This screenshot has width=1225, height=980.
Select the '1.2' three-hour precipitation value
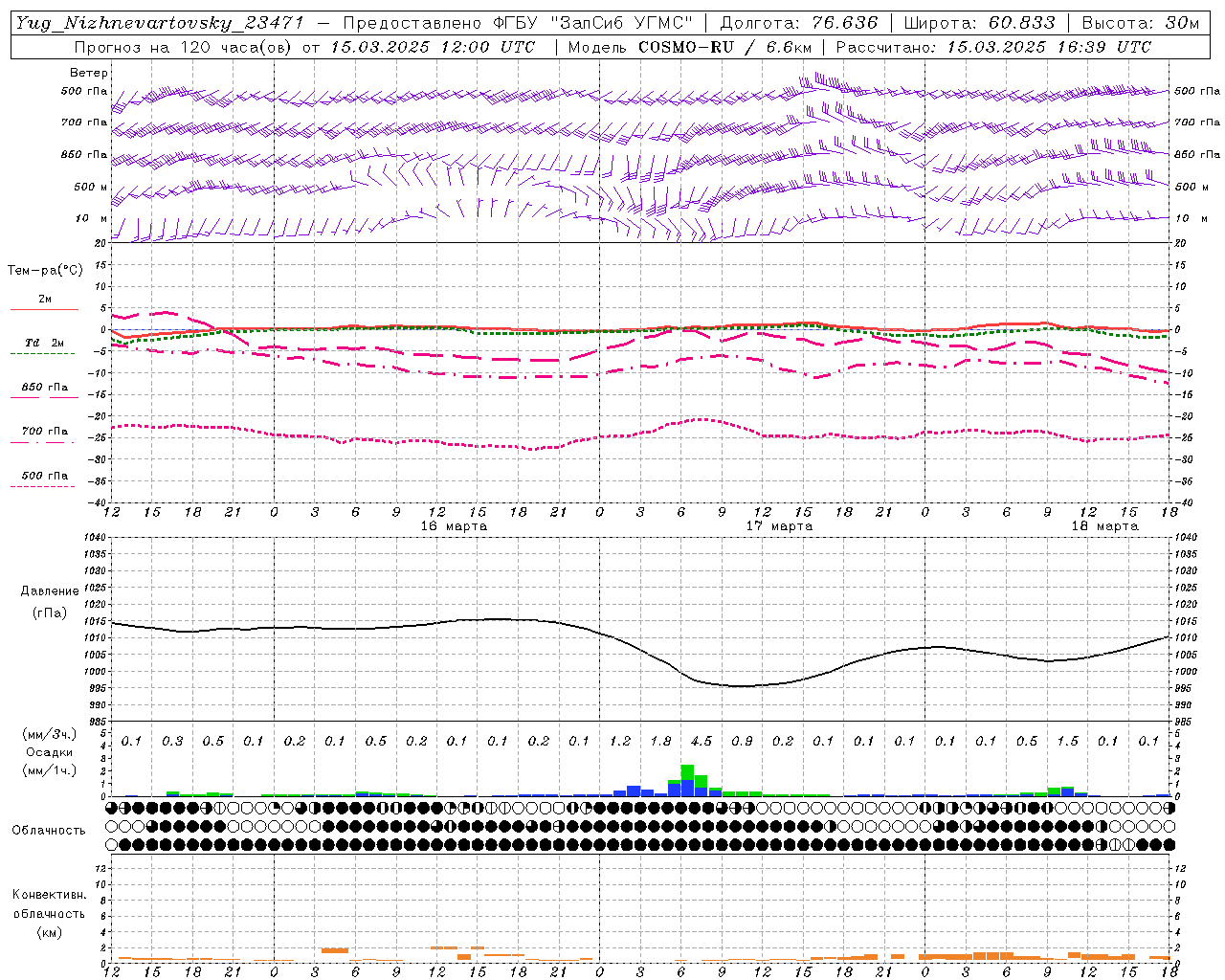[x=620, y=741]
